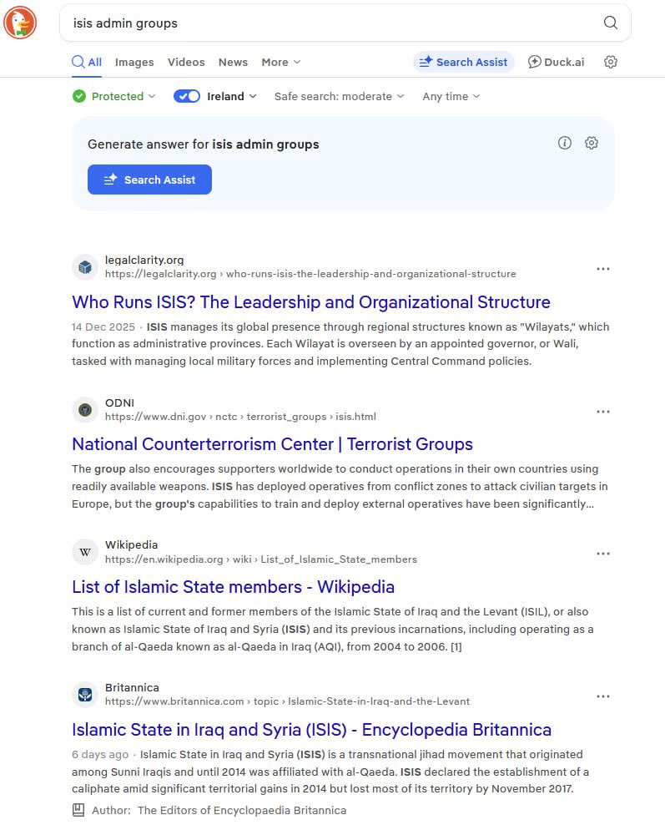Open List of Islamic State members link
This screenshot has width=665, height=825.
233,587
